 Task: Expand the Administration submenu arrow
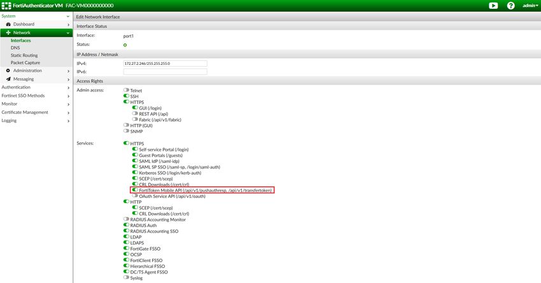tap(68, 71)
